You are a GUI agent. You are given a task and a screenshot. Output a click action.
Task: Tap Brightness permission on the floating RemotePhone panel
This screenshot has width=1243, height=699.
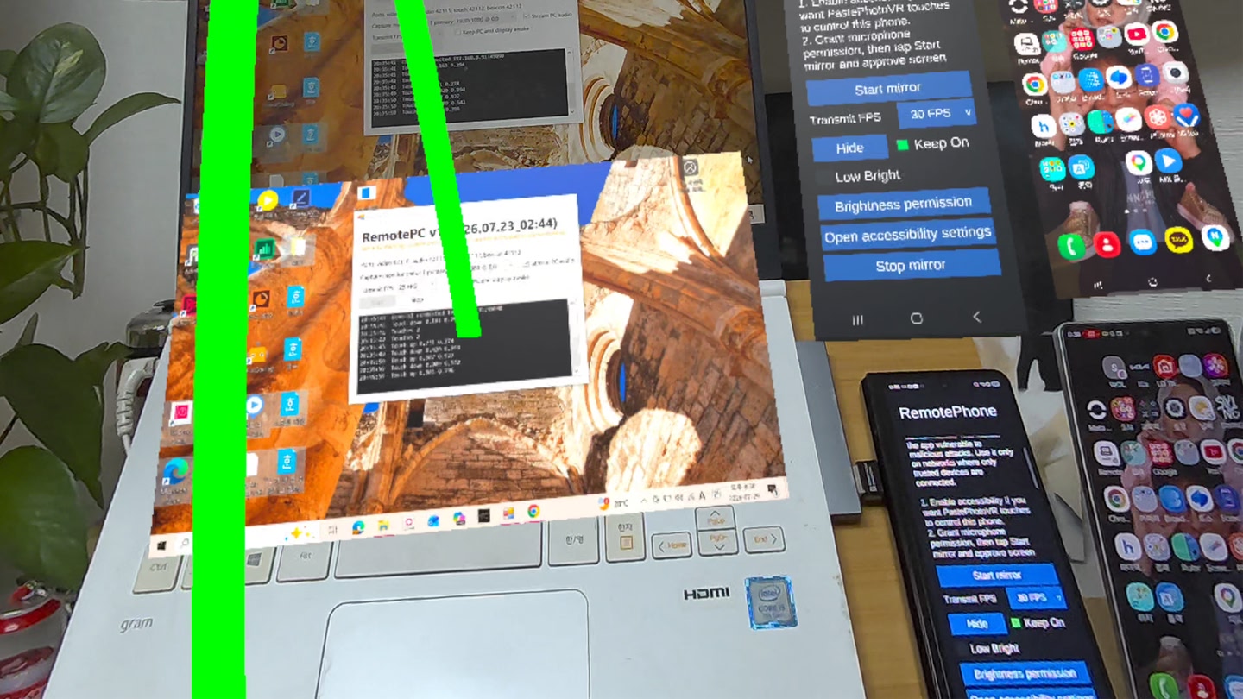(903, 205)
